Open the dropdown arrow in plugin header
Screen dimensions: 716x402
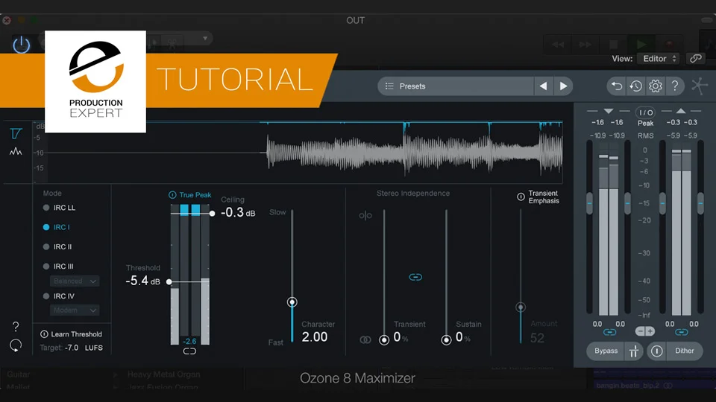[205, 38]
